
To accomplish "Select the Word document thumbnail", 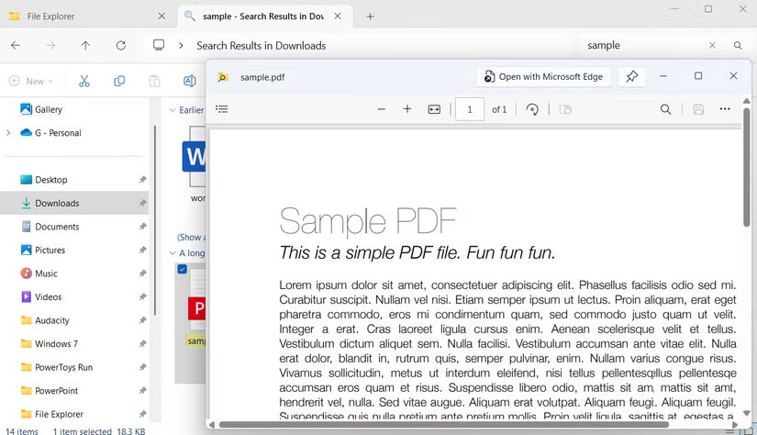I will tap(194, 157).
